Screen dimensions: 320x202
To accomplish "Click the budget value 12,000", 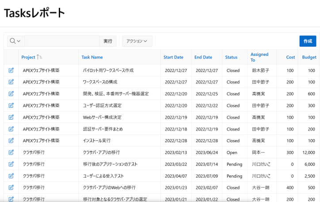I will (309, 152).
